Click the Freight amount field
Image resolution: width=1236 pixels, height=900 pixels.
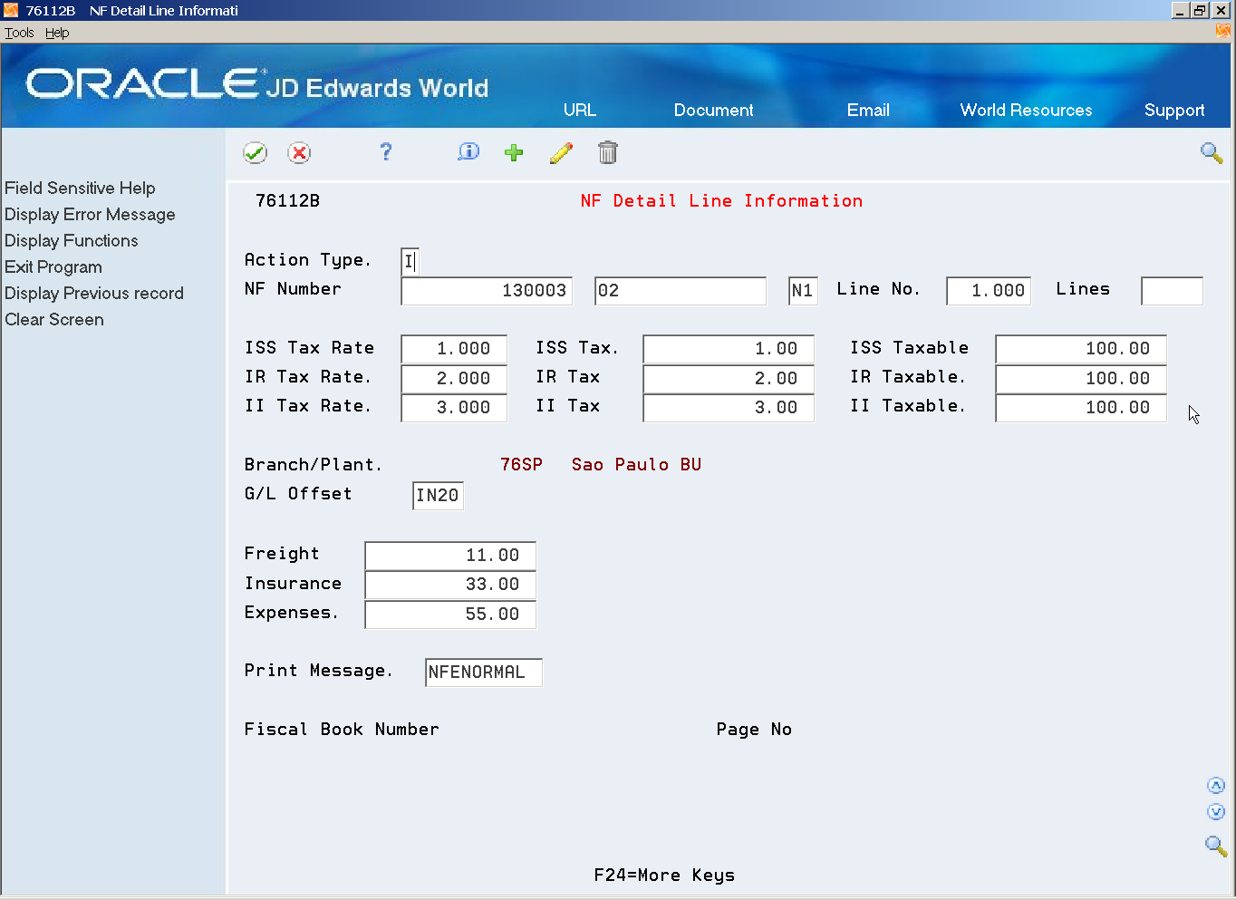point(450,556)
